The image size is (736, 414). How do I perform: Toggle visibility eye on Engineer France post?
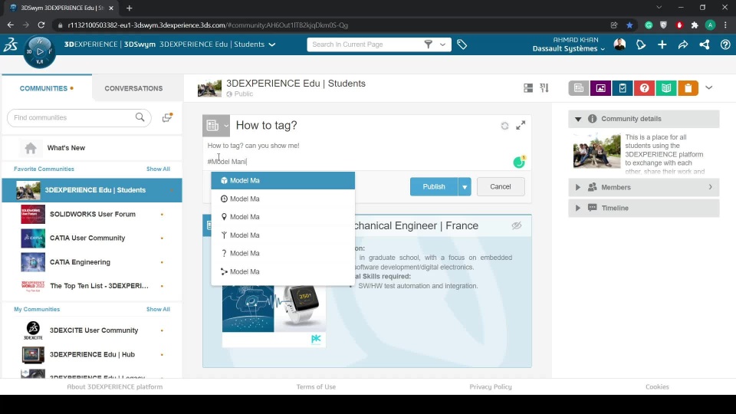click(x=516, y=225)
